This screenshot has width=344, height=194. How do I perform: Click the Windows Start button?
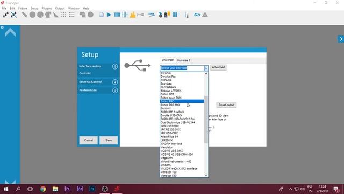(6, 189)
